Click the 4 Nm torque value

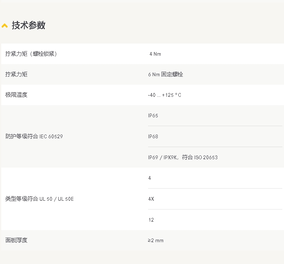[x=155, y=54]
